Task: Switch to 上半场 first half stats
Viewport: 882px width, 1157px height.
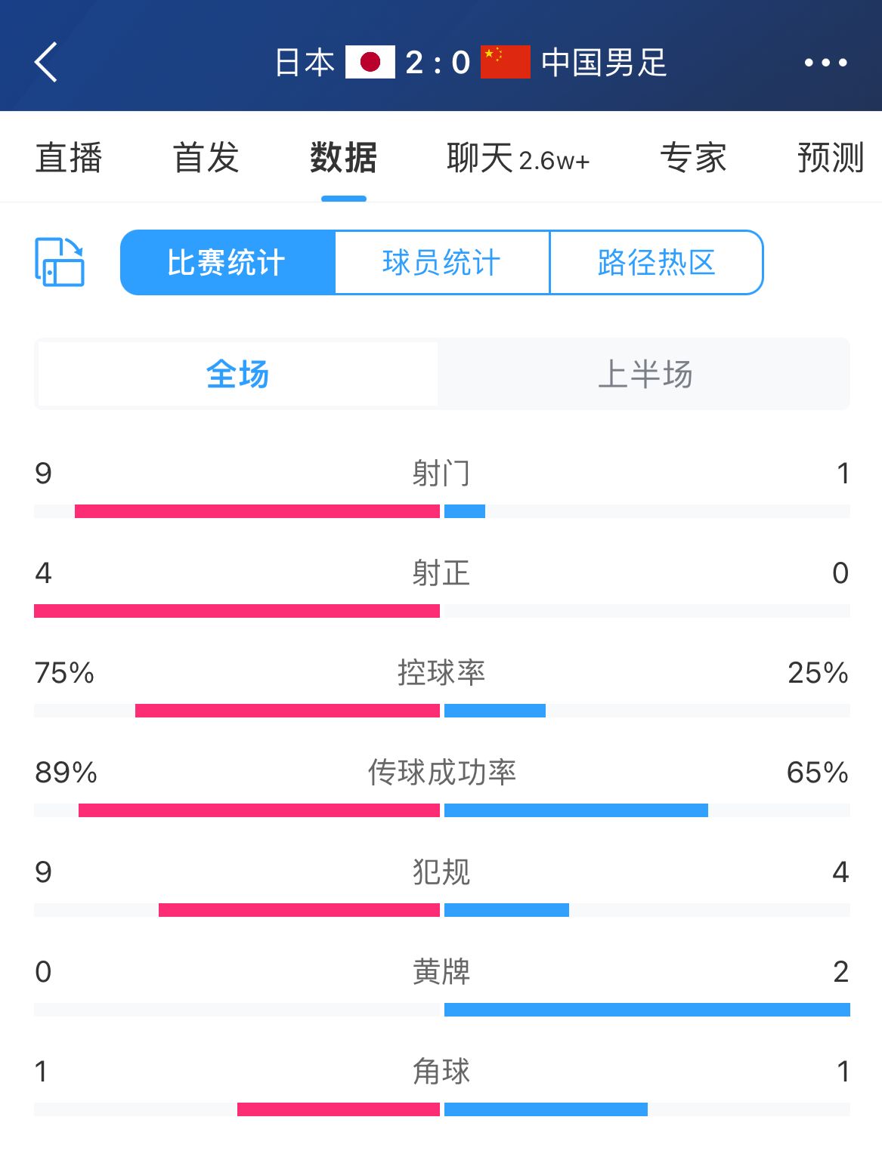Action: [x=645, y=374]
